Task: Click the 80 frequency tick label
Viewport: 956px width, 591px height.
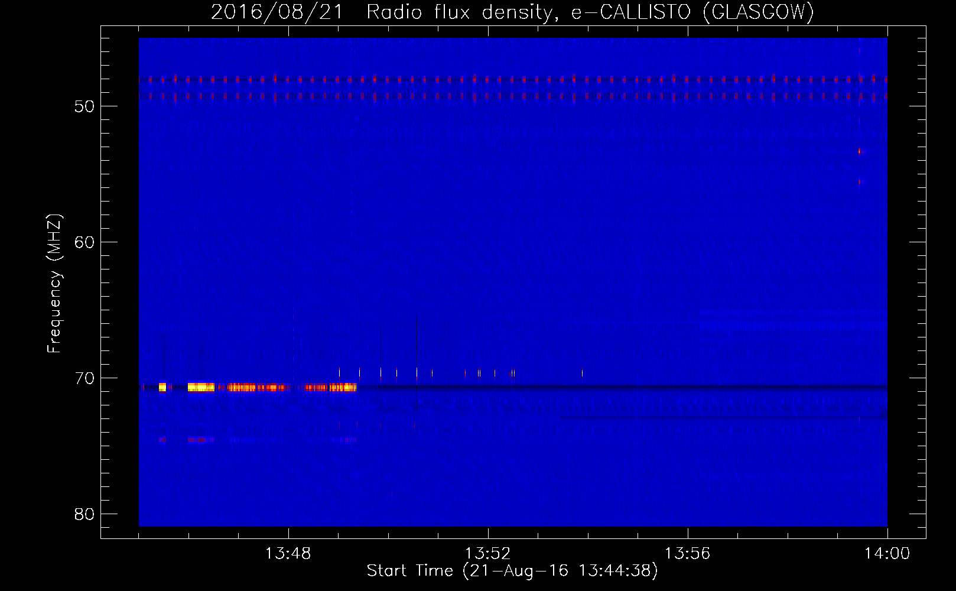Action: coord(84,514)
